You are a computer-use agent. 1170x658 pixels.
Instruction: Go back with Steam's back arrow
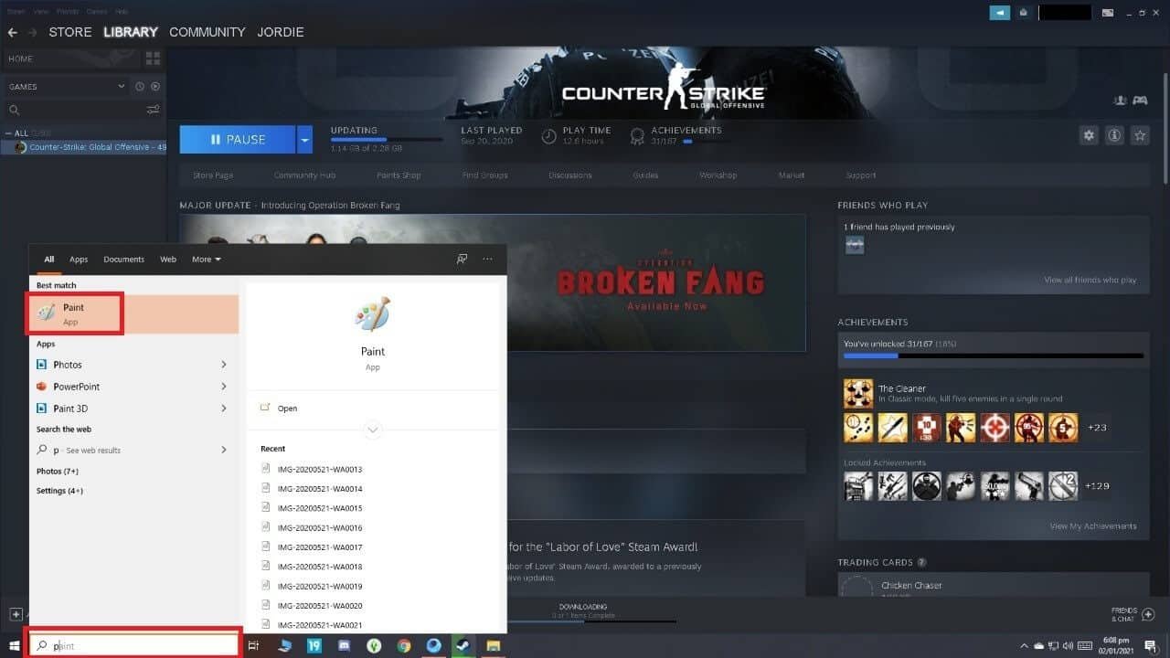click(12, 32)
